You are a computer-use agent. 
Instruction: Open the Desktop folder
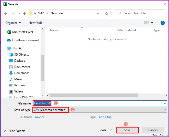(x=20, y=60)
